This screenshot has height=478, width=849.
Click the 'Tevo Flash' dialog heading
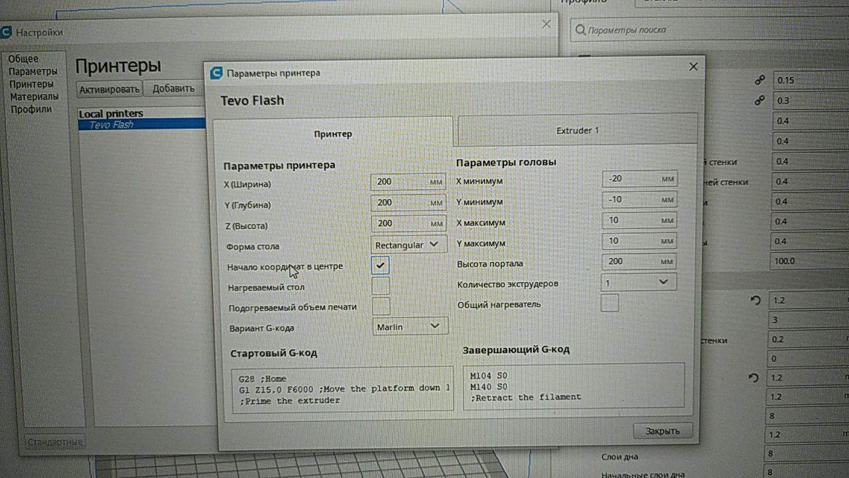(x=252, y=100)
